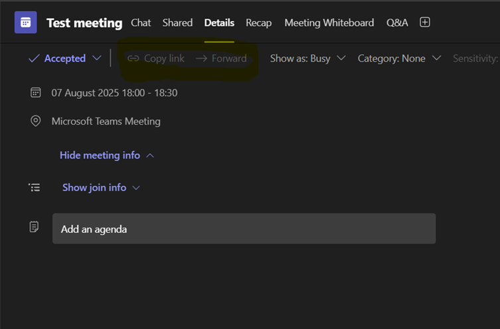The height and width of the screenshot is (329, 500).
Task: Go to the Q&A tab
Action: (397, 23)
